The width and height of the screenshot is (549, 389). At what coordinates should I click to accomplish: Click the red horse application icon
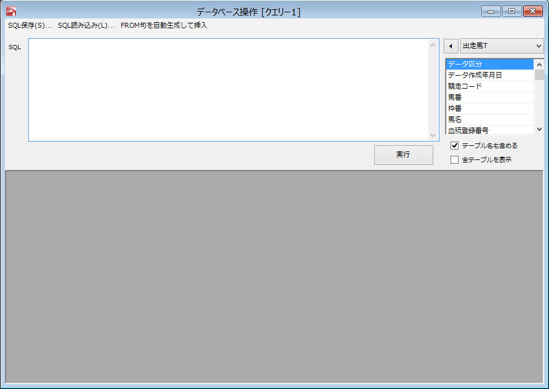[11, 12]
